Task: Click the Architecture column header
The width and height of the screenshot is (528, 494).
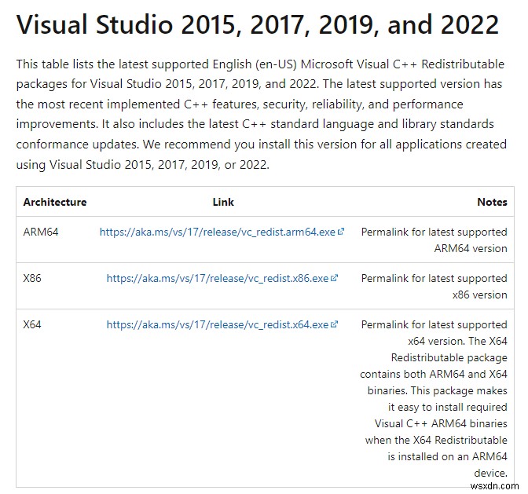Action: pyautogui.click(x=55, y=202)
